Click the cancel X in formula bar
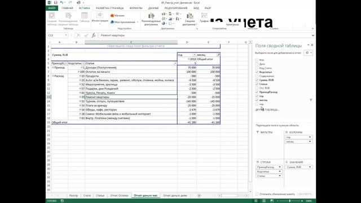361x203 pixels. coord(78,35)
